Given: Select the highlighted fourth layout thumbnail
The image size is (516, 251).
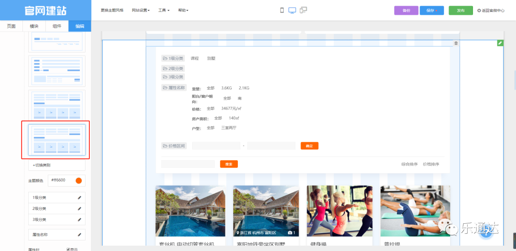Looking at the screenshot, I should tap(56, 140).
